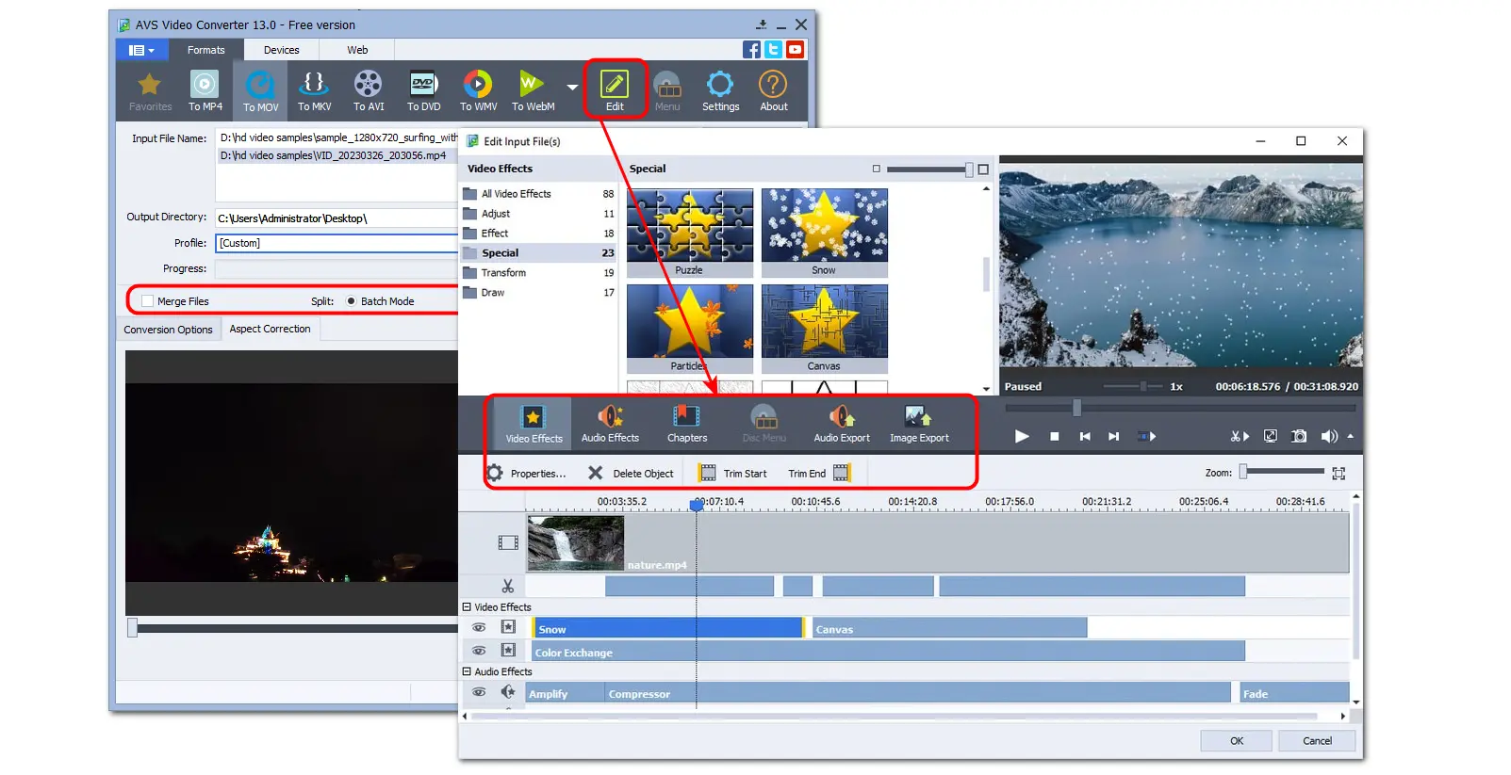Viewport: 1511px width, 775px height.
Task: Click Trim End
Action: (819, 473)
